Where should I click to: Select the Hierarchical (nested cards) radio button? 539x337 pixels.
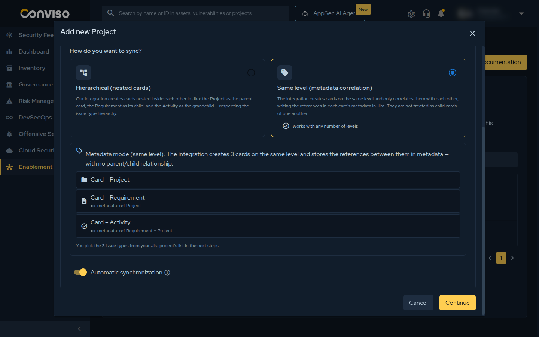(x=251, y=73)
